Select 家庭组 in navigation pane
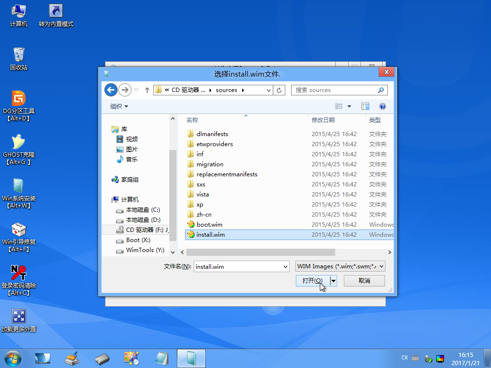 pos(125,180)
